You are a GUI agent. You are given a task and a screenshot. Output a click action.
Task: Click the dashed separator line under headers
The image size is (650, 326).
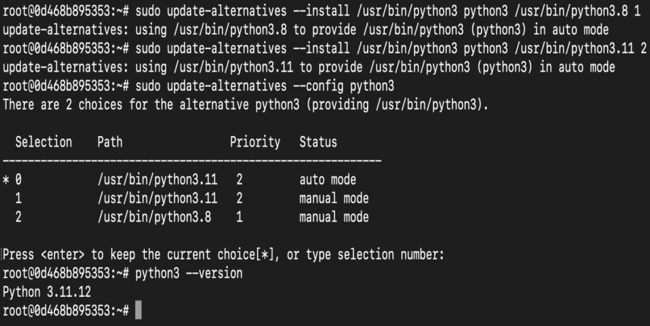pos(192,161)
